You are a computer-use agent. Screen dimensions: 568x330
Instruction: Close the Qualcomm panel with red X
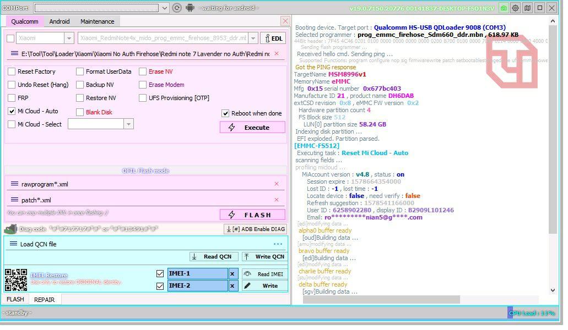[x=285, y=21]
